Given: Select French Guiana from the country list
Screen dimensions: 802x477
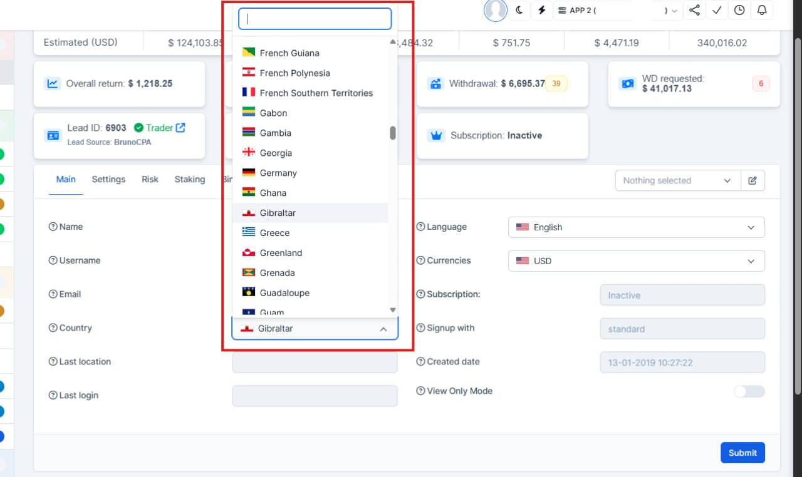Looking at the screenshot, I should pyautogui.click(x=310, y=53).
